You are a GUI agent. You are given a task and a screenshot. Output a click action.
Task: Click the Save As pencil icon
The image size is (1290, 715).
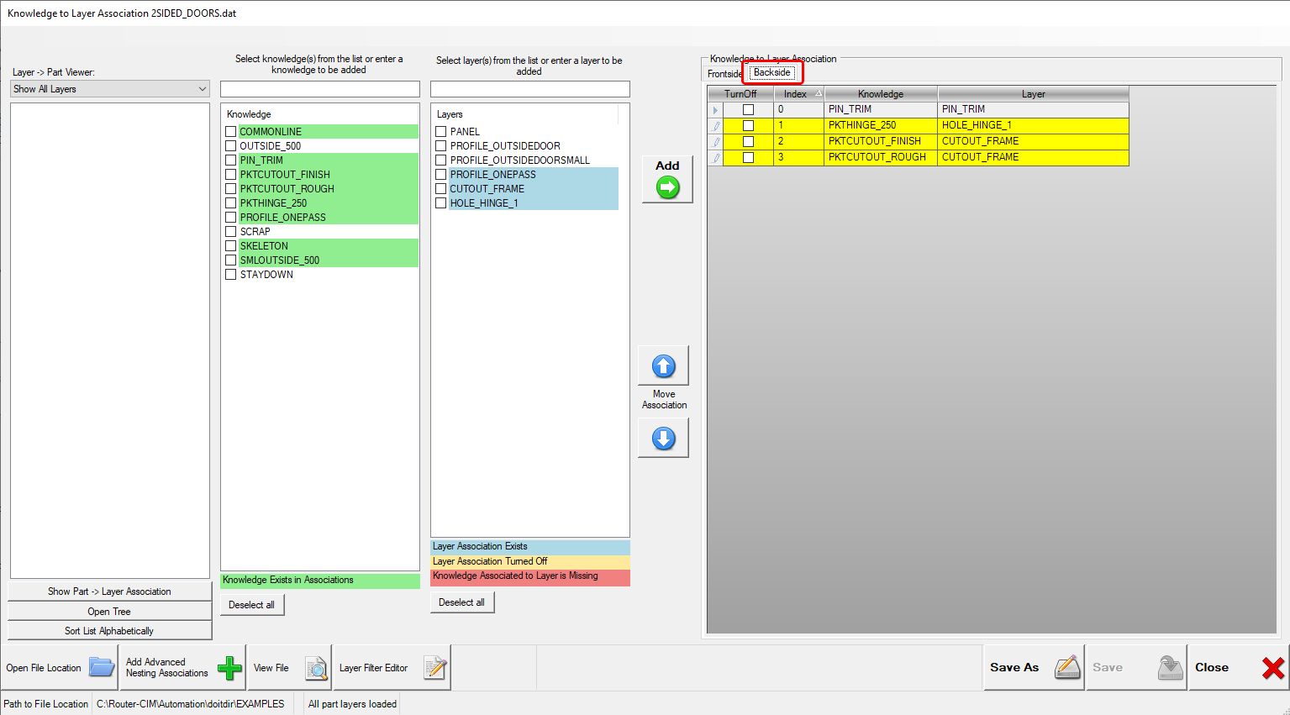(1066, 667)
